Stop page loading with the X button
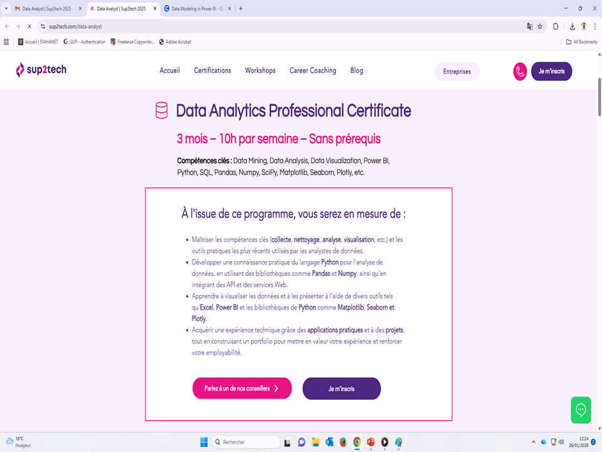This screenshot has height=452, width=602. pyautogui.click(x=29, y=26)
